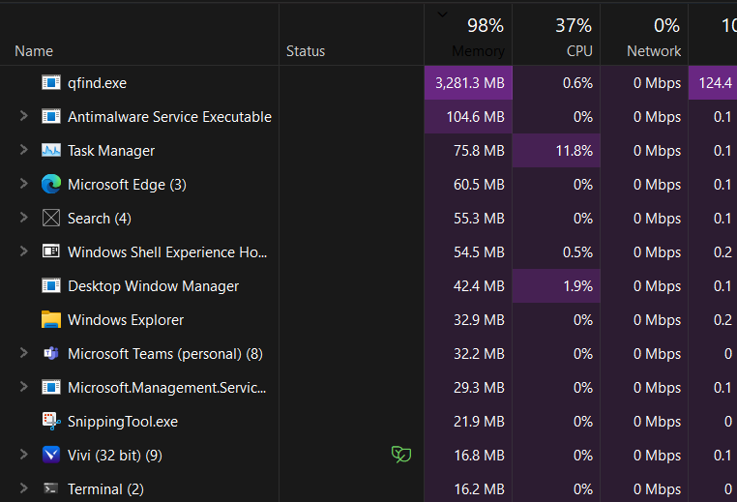The height and width of the screenshot is (502, 737).
Task: Click the 60.5 MB memory cell
Action: [x=468, y=184]
